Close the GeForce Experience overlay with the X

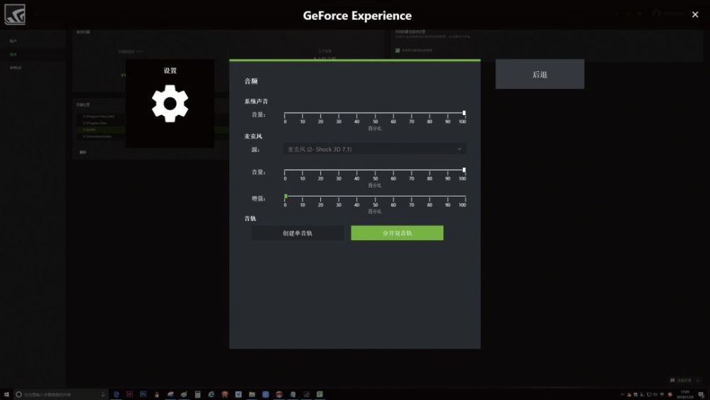695,15
